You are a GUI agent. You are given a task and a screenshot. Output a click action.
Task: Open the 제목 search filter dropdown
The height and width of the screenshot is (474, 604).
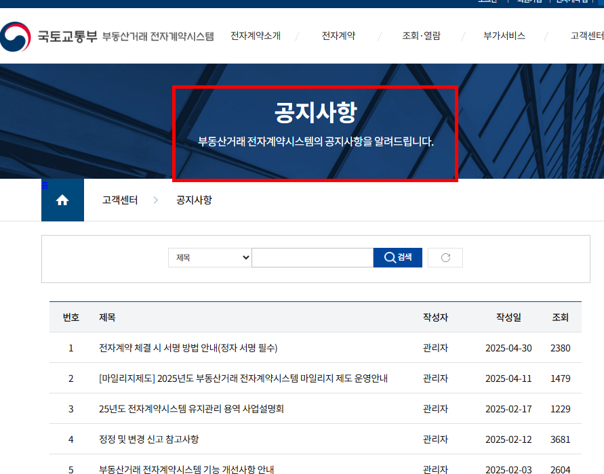[x=209, y=257]
